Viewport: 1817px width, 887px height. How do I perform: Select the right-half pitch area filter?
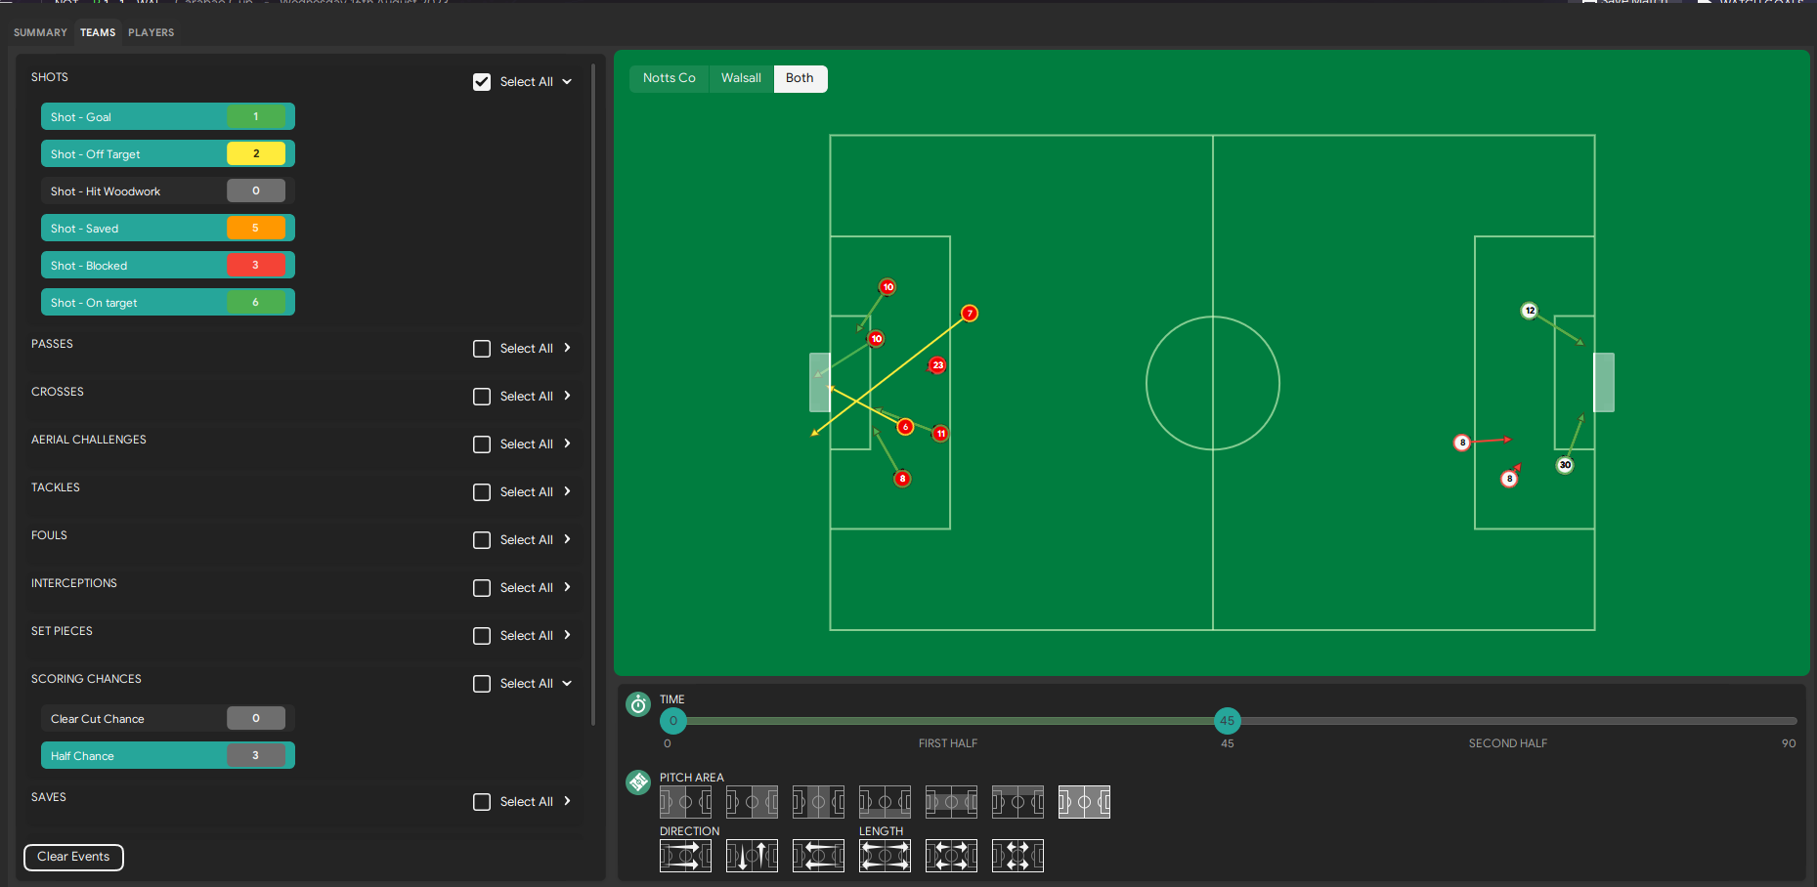(752, 802)
